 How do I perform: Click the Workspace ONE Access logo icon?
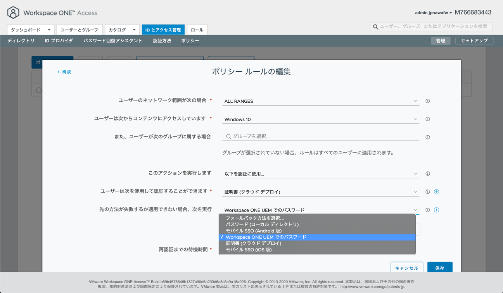[13, 12]
